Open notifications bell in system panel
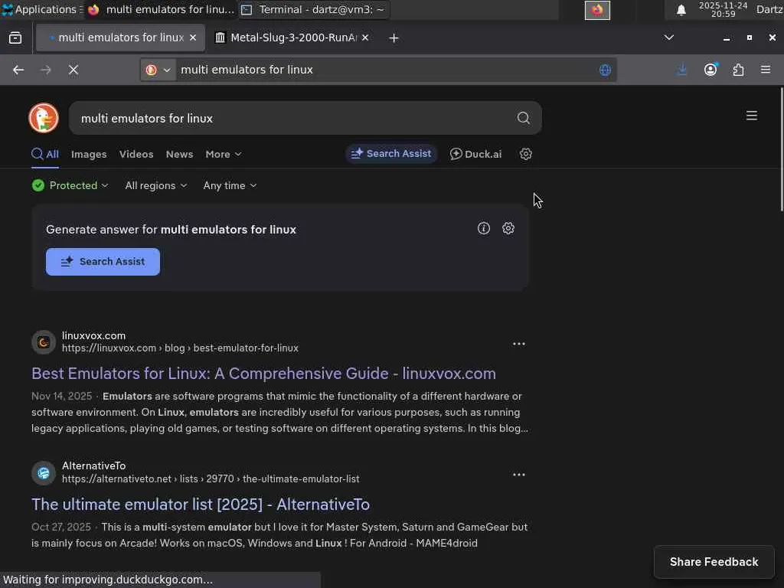Image resolution: width=784 pixels, height=588 pixels. tap(681, 10)
